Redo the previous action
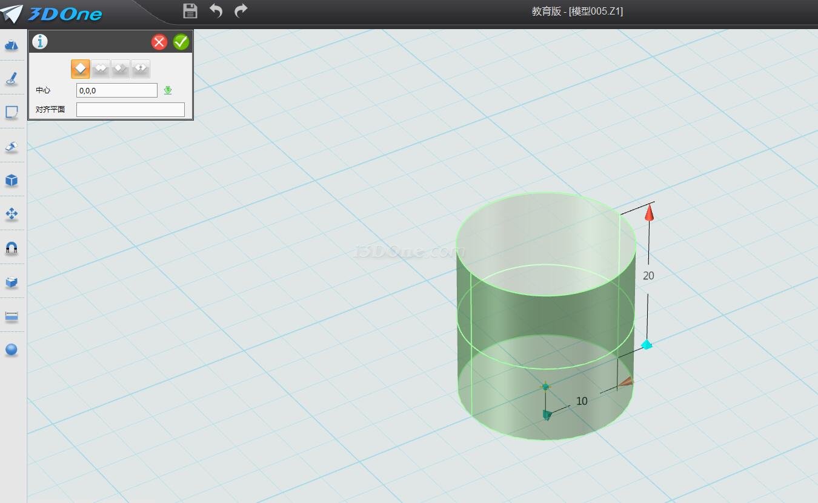The image size is (818, 503). [x=241, y=10]
